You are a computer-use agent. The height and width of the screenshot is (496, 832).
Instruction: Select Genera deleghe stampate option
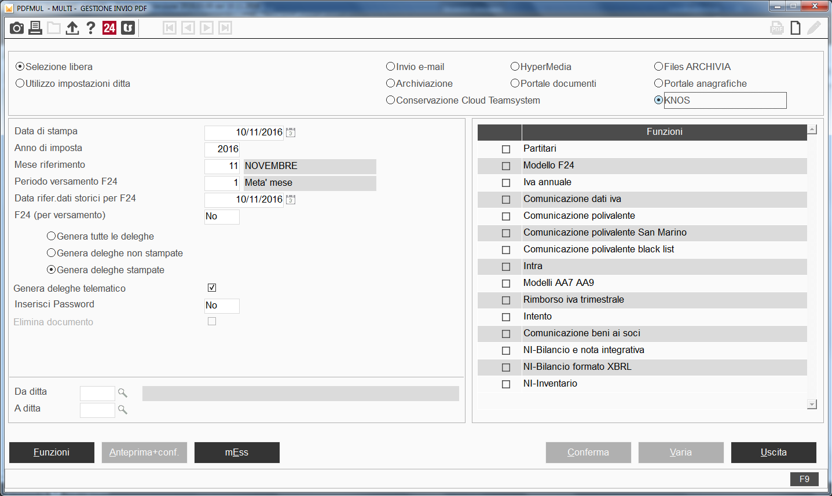coord(52,270)
